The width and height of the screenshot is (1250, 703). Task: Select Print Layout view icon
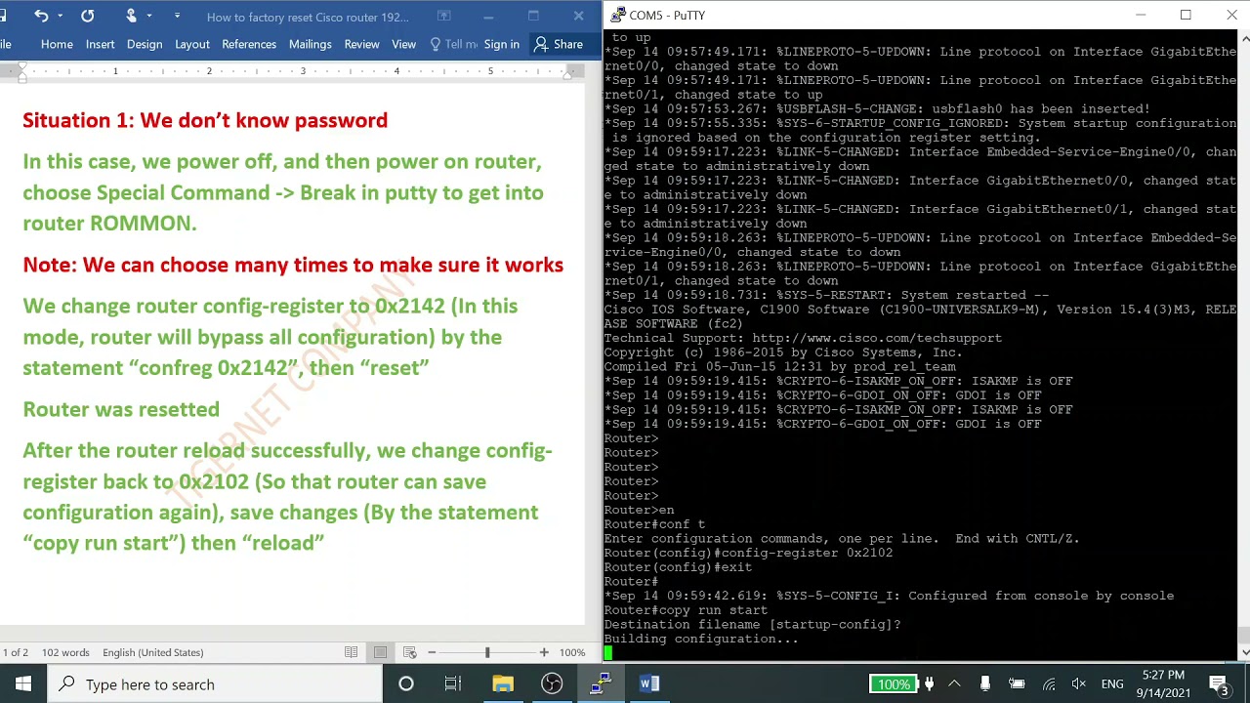coord(380,652)
